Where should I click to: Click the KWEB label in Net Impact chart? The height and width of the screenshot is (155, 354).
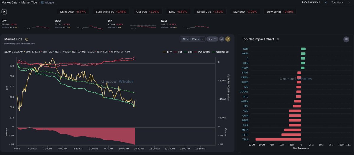245,82
